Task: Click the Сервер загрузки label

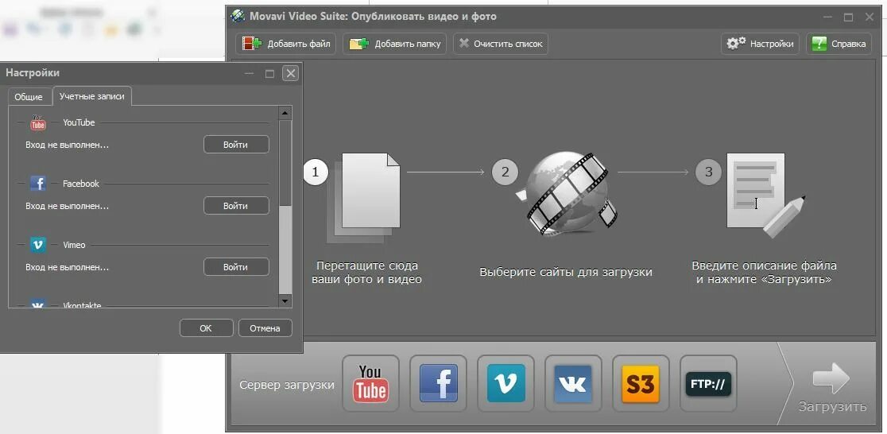Action: pyautogui.click(x=287, y=385)
